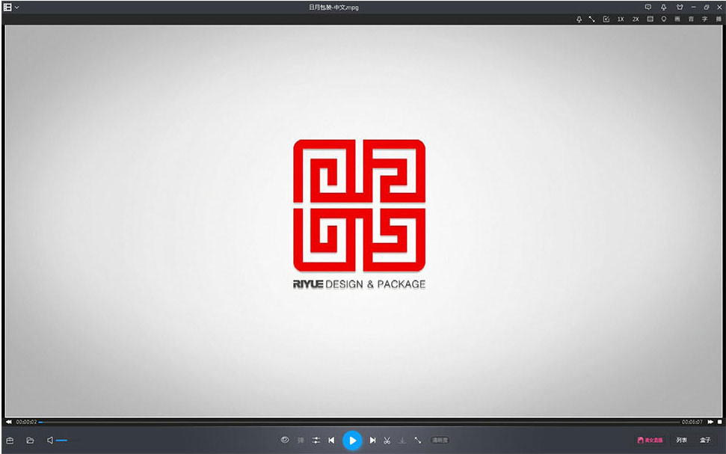Skip to the previous track
The width and height of the screenshot is (726, 454).
pos(331,440)
